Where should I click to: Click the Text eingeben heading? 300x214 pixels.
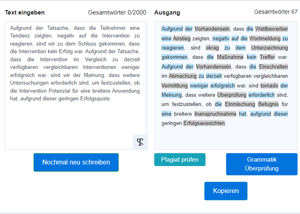[25, 12]
